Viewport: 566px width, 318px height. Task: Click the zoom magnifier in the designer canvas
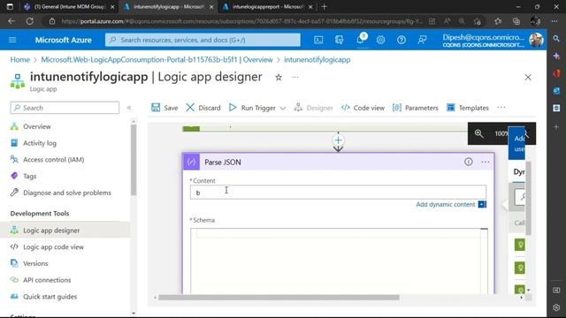[x=479, y=133]
